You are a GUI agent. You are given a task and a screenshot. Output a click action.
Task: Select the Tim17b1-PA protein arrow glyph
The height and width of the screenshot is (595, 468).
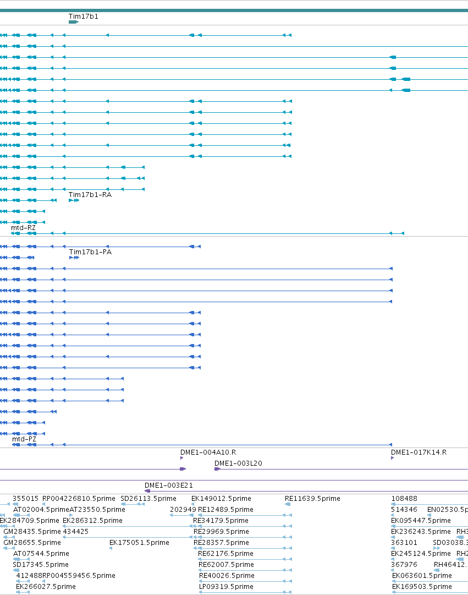coord(74,258)
